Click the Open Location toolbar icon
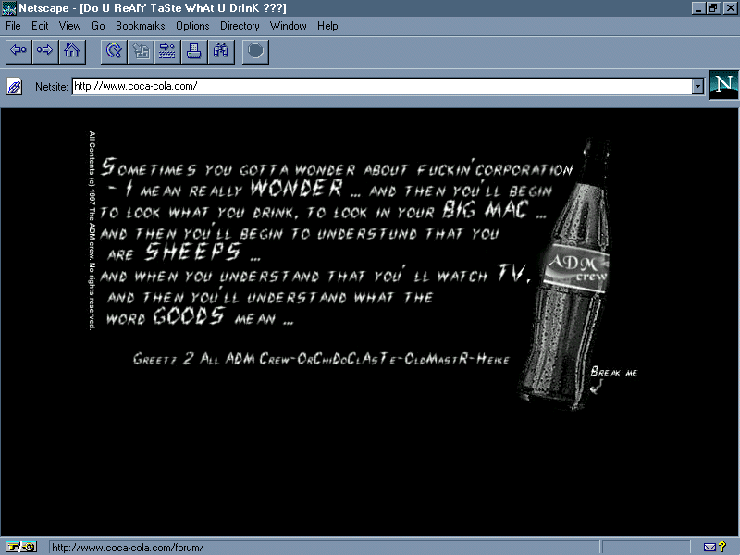This screenshot has height=555, width=740. tap(167, 50)
